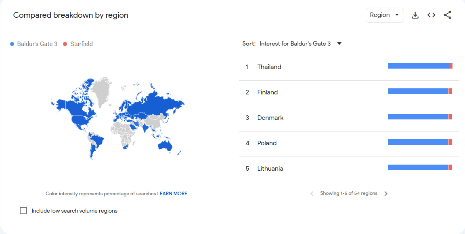Select Finland in the region list

[x=267, y=92]
